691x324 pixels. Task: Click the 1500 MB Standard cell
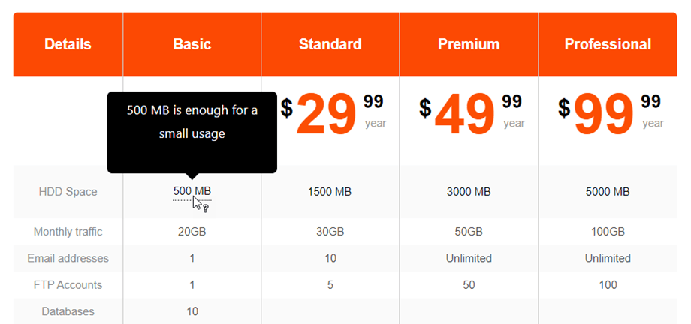coord(330,192)
